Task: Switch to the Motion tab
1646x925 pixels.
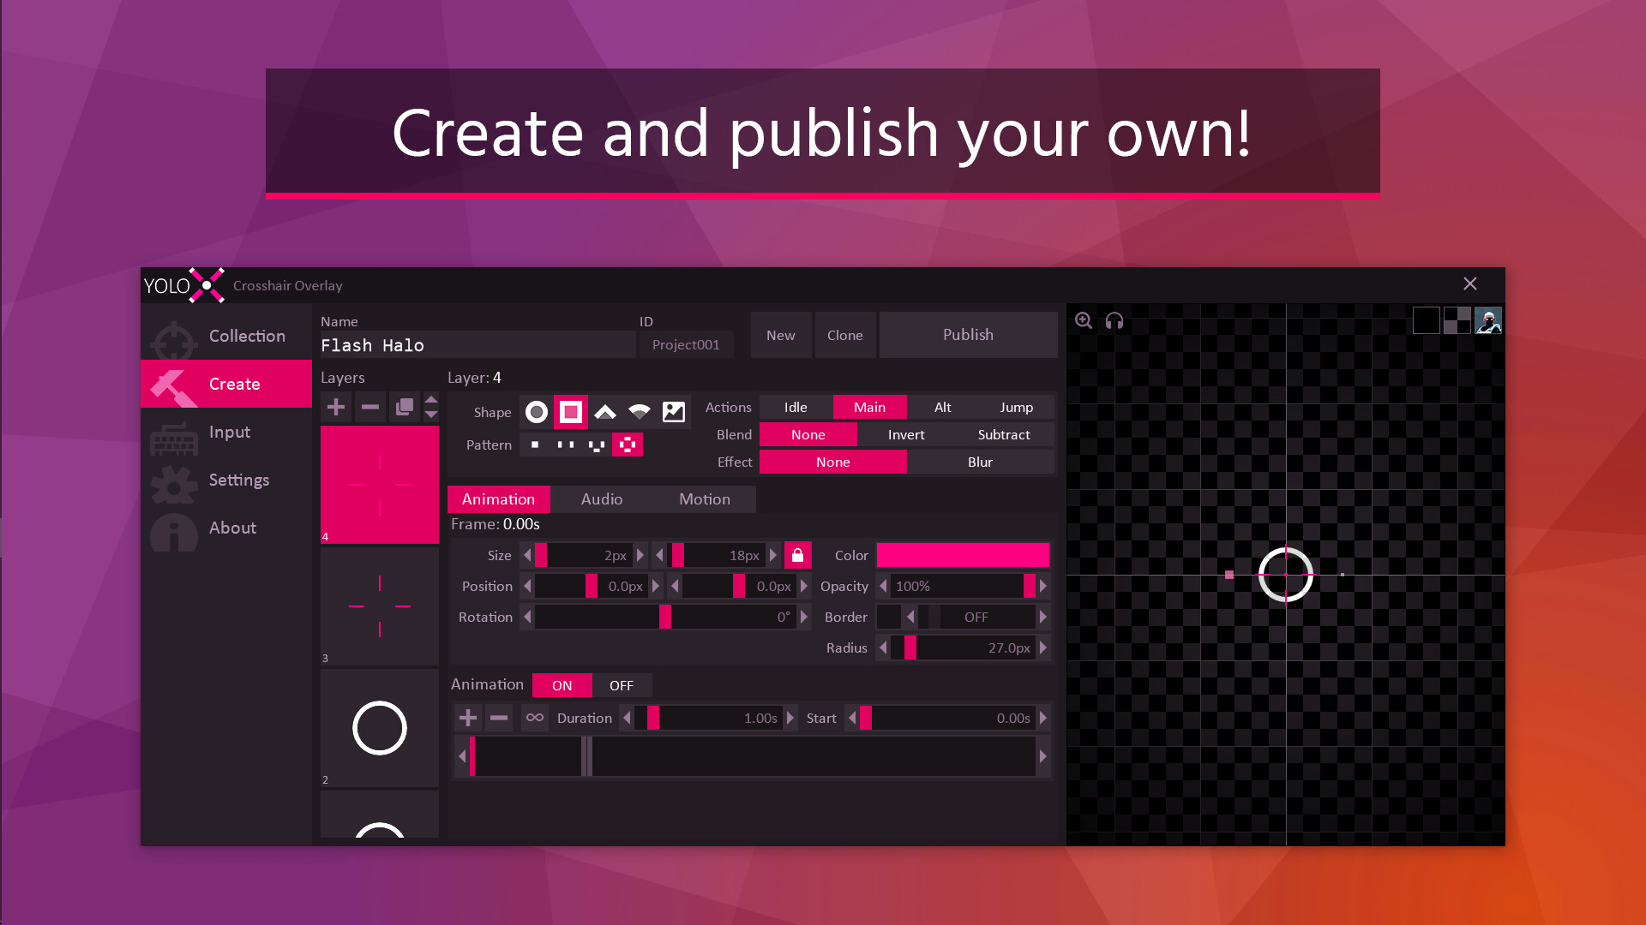Action: 704,498
